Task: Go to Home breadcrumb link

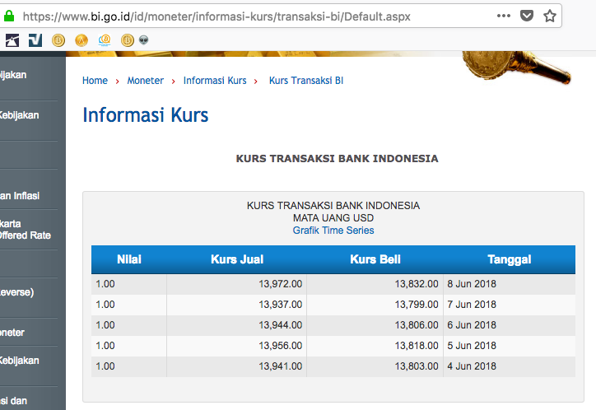Action: pos(95,81)
